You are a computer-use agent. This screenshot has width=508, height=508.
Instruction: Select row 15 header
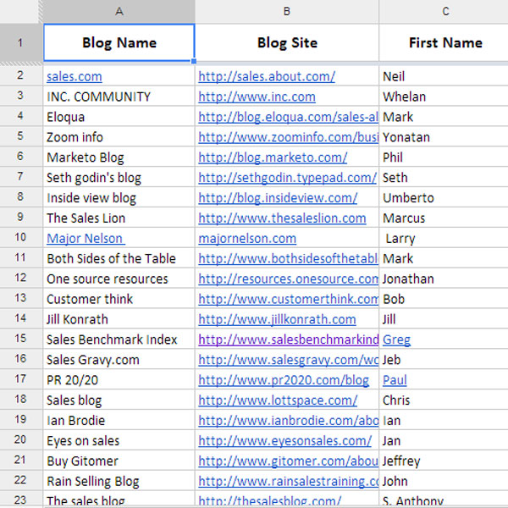pyautogui.click(x=20, y=340)
